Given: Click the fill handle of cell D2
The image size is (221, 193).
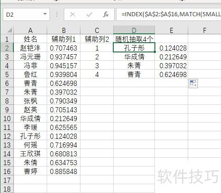Looking at the screenshot, I should click(154, 52).
